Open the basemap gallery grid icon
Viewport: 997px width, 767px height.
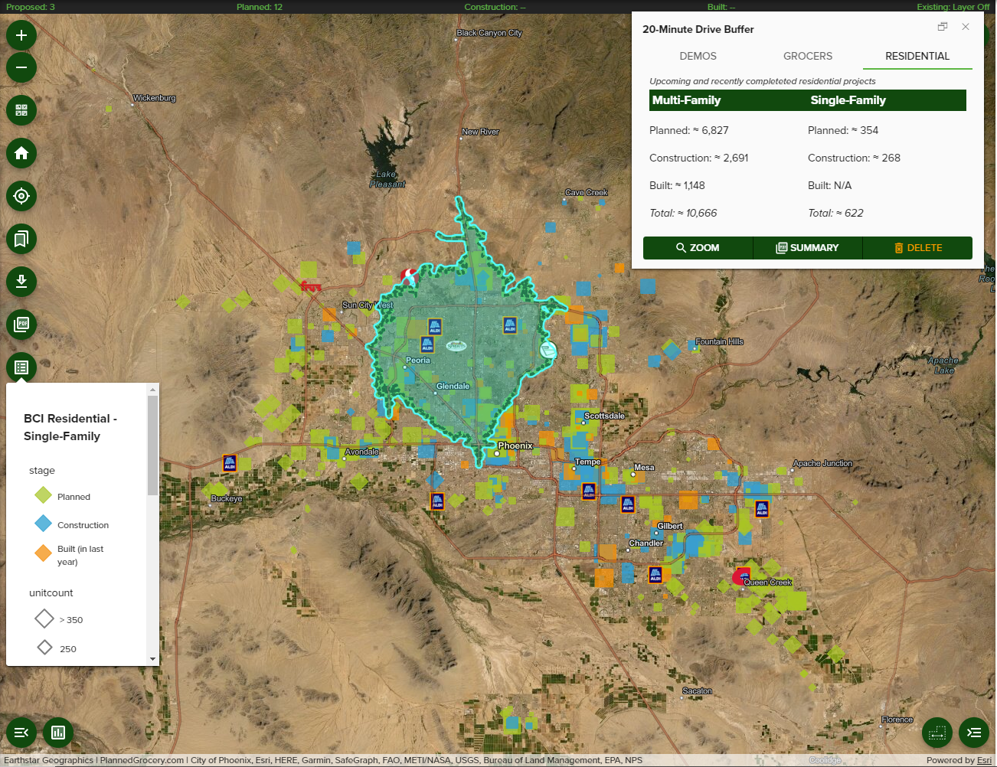click(x=21, y=110)
